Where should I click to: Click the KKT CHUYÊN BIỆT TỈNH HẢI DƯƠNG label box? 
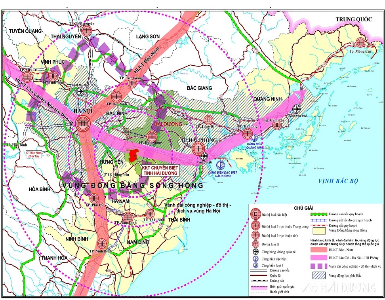pyautogui.click(x=160, y=171)
